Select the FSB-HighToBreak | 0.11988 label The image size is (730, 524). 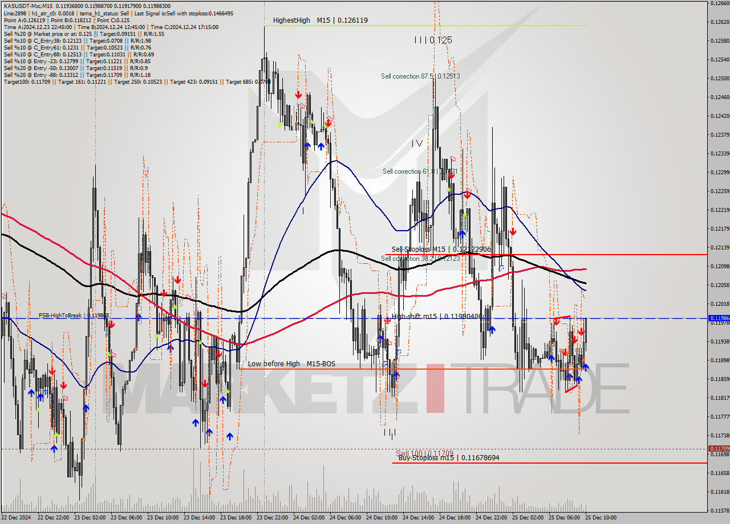tap(74, 315)
